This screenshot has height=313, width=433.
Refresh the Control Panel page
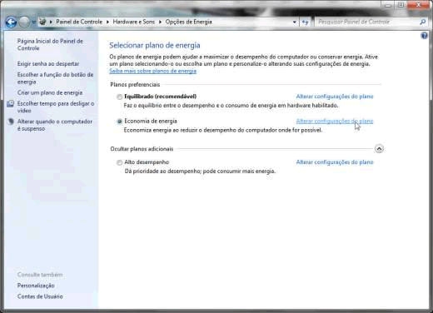tap(306, 22)
